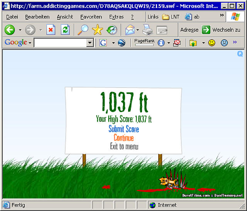Open the Back button history dropdown arrow
247x211 pixels.
(x=20, y=30)
